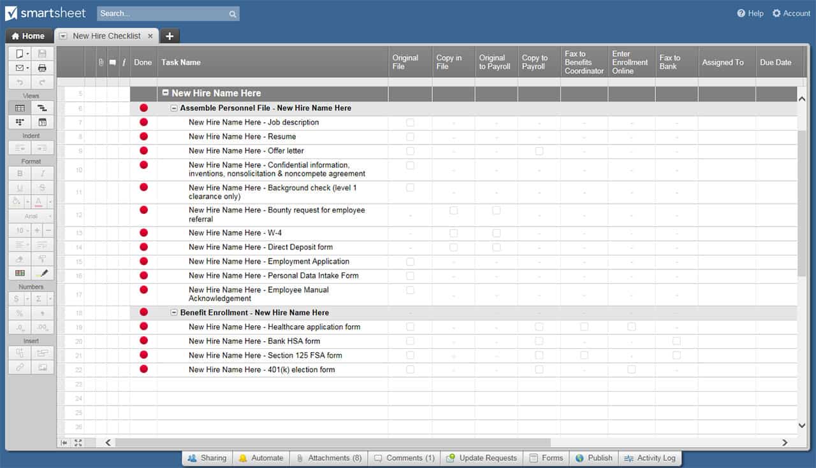Open New Hire Checklist tab dropdown arrow
Screen dimensions: 816x468
tap(63, 36)
